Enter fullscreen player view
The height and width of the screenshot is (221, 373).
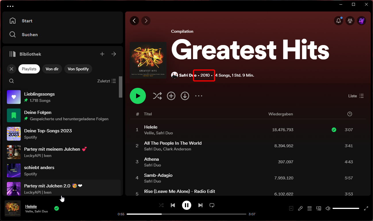366,208
